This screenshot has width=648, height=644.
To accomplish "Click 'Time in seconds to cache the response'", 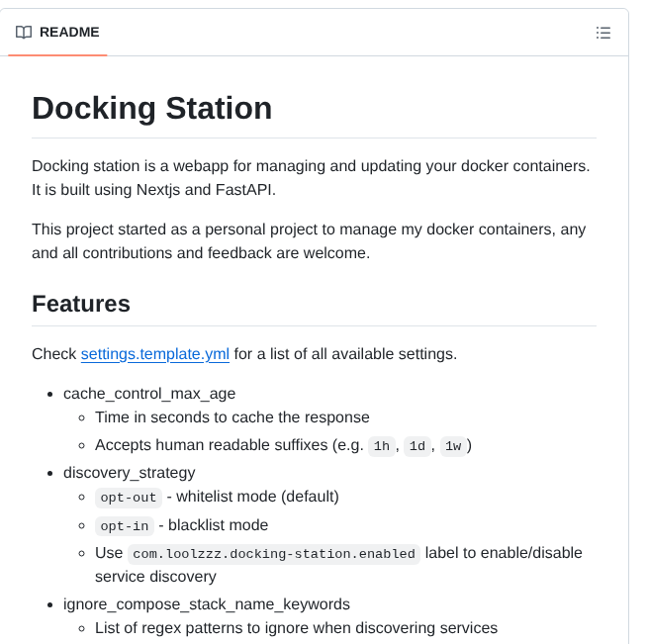I will (x=232, y=417).
